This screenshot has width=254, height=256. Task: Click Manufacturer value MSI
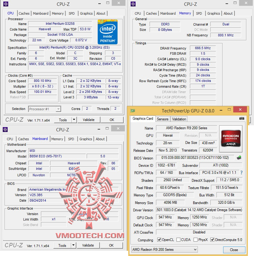[73, 151]
